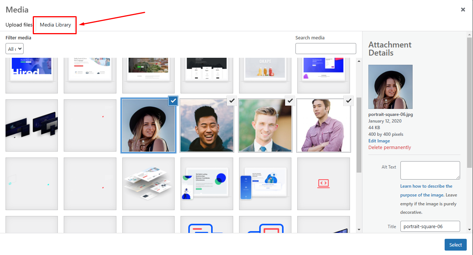This screenshot has width=473, height=255.
Task: Select the blond man with blue tie thumbnail
Action: 265,125
